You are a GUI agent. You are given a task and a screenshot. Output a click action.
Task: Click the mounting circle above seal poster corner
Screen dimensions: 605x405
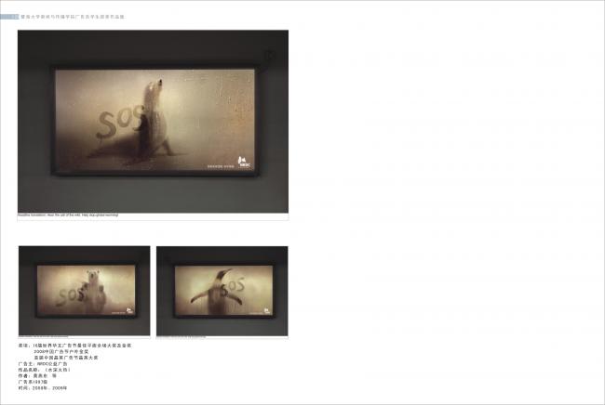[x=270, y=56]
